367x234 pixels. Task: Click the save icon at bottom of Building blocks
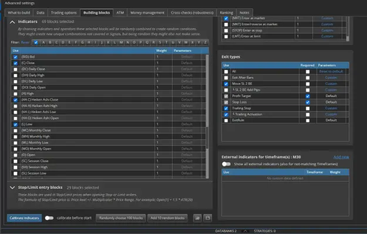pos(208,218)
